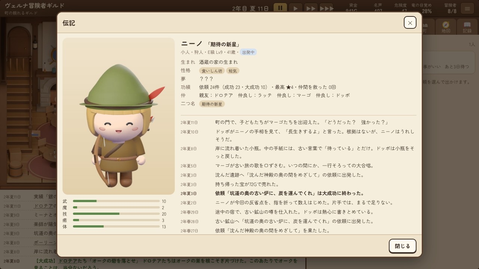Click the 魔 stat bar
The height and width of the screenshot is (269, 479).
click(x=116, y=208)
